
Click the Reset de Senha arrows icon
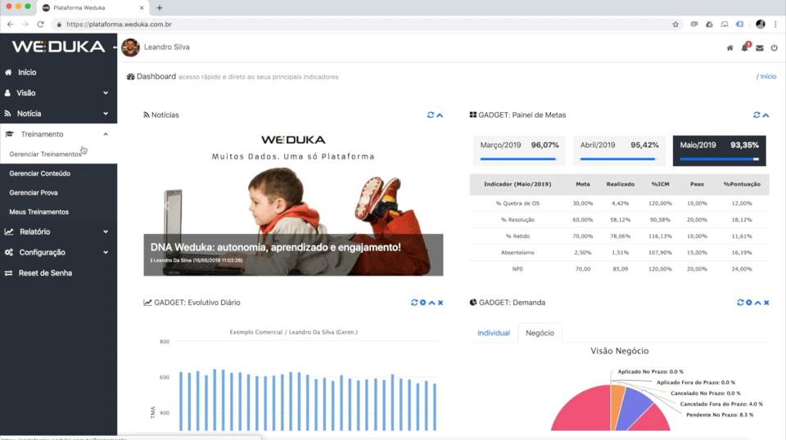(x=8, y=273)
